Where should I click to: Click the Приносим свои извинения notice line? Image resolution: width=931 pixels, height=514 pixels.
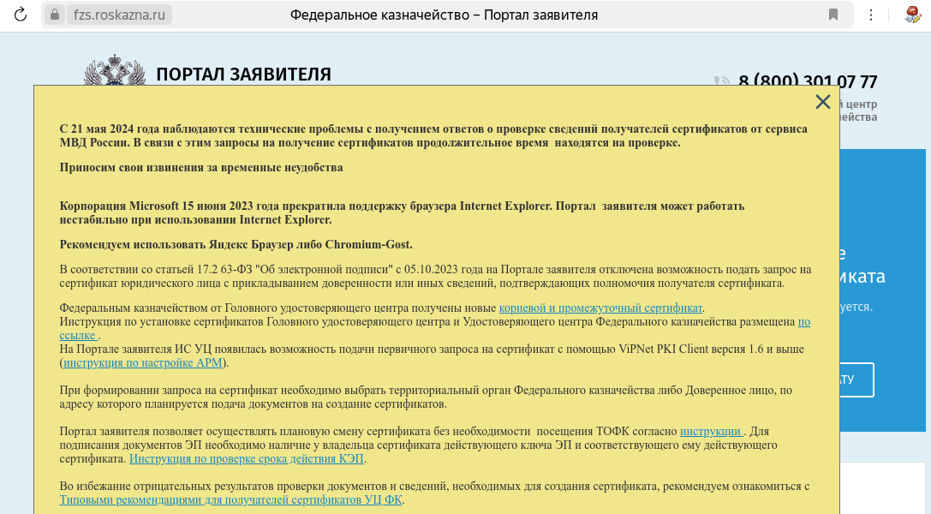point(201,167)
